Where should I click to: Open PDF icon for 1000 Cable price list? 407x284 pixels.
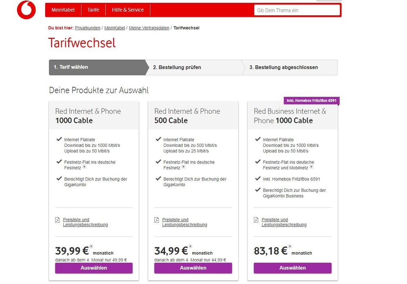point(57,220)
